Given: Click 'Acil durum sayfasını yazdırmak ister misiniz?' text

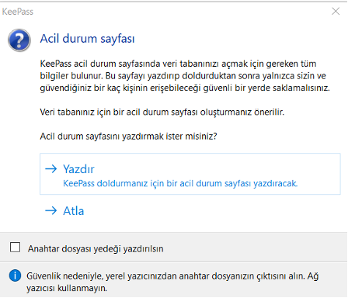Looking at the screenshot, I should coord(128,136).
